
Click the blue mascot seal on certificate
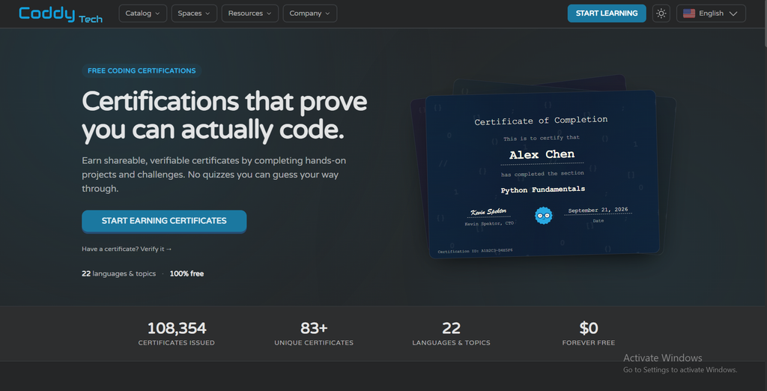pos(543,215)
